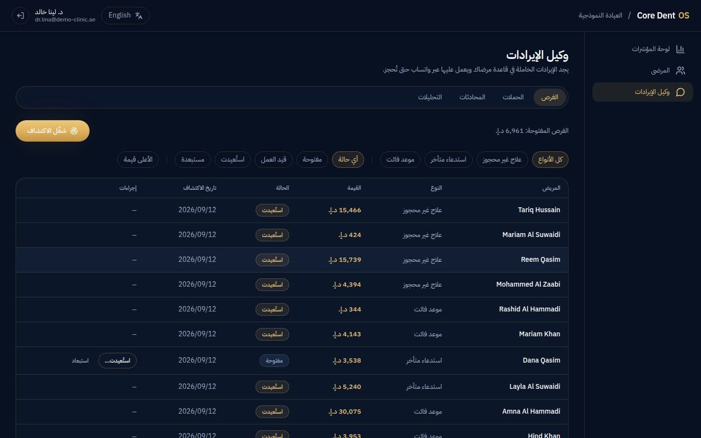
Task: Click the 15,466 value in Tariq Hussain row
Action: pyautogui.click(x=345, y=210)
